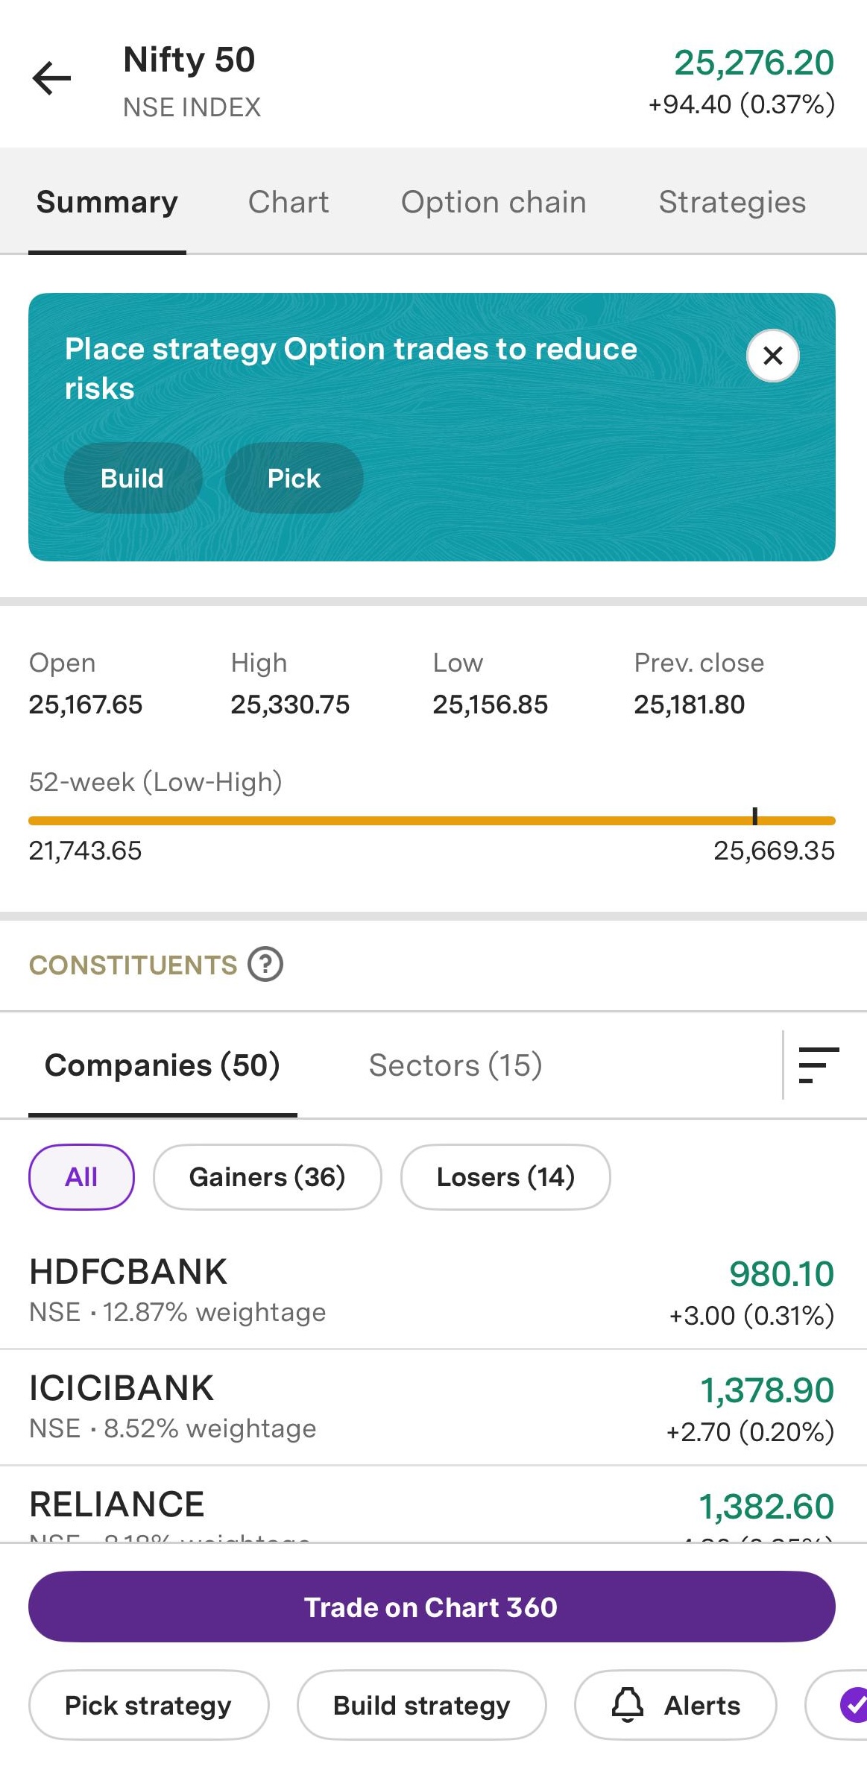Open the HDFCBANK constituent row
This screenshot has width=867, height=1784.
point(432,1291)
